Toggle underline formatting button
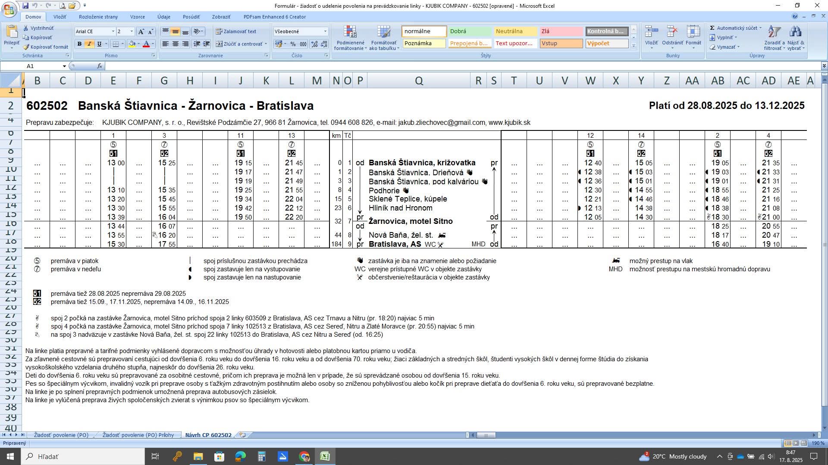This screenshot has height=465, width=828. 99,44
